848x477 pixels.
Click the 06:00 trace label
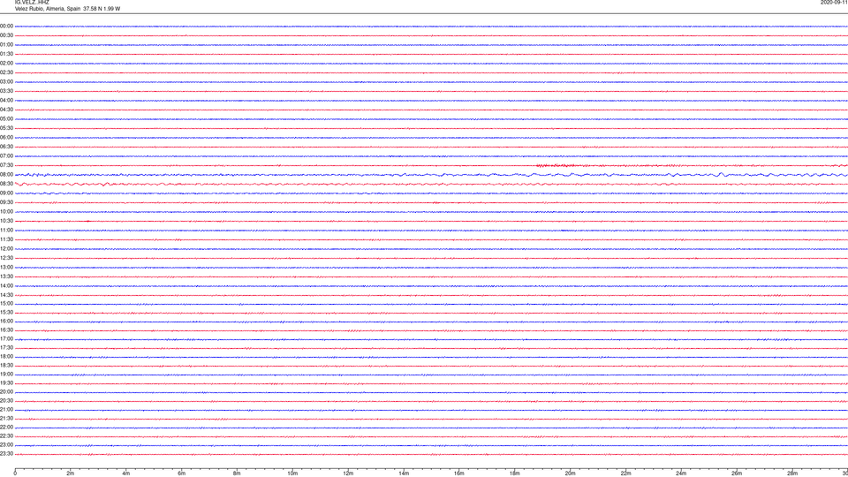(x=6, y=138)
